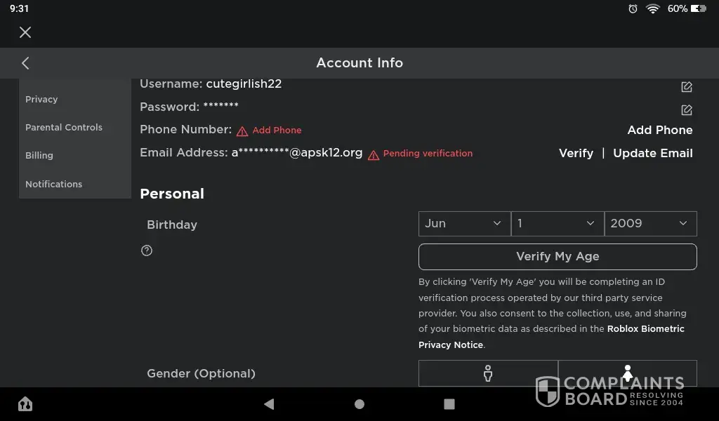Image resolution: width=719 pixels, height=421 pixels.
Task: Edit password with the pencil icon
Action: click(x=687, y=110)
